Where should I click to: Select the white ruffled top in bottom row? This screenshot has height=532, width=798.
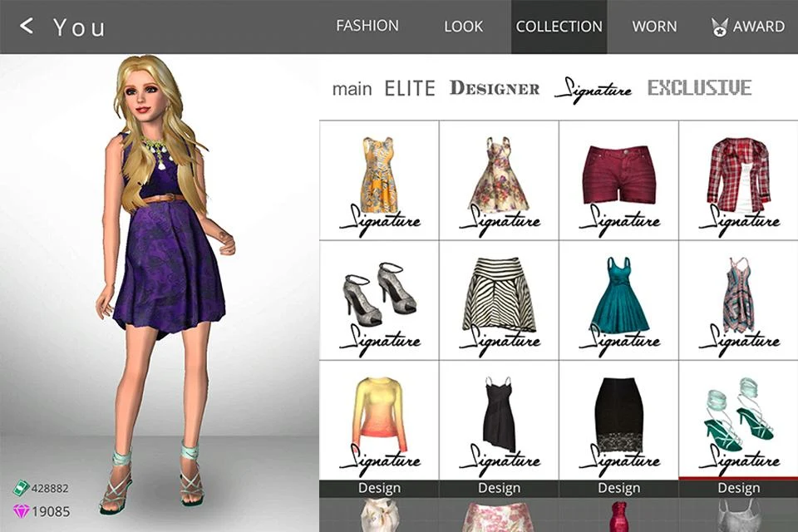[x=379, y=515]
